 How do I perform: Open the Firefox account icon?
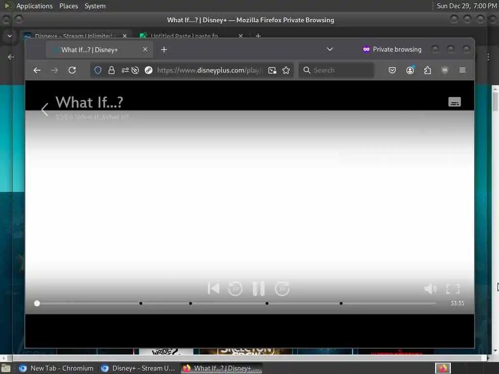click(410, 70)
